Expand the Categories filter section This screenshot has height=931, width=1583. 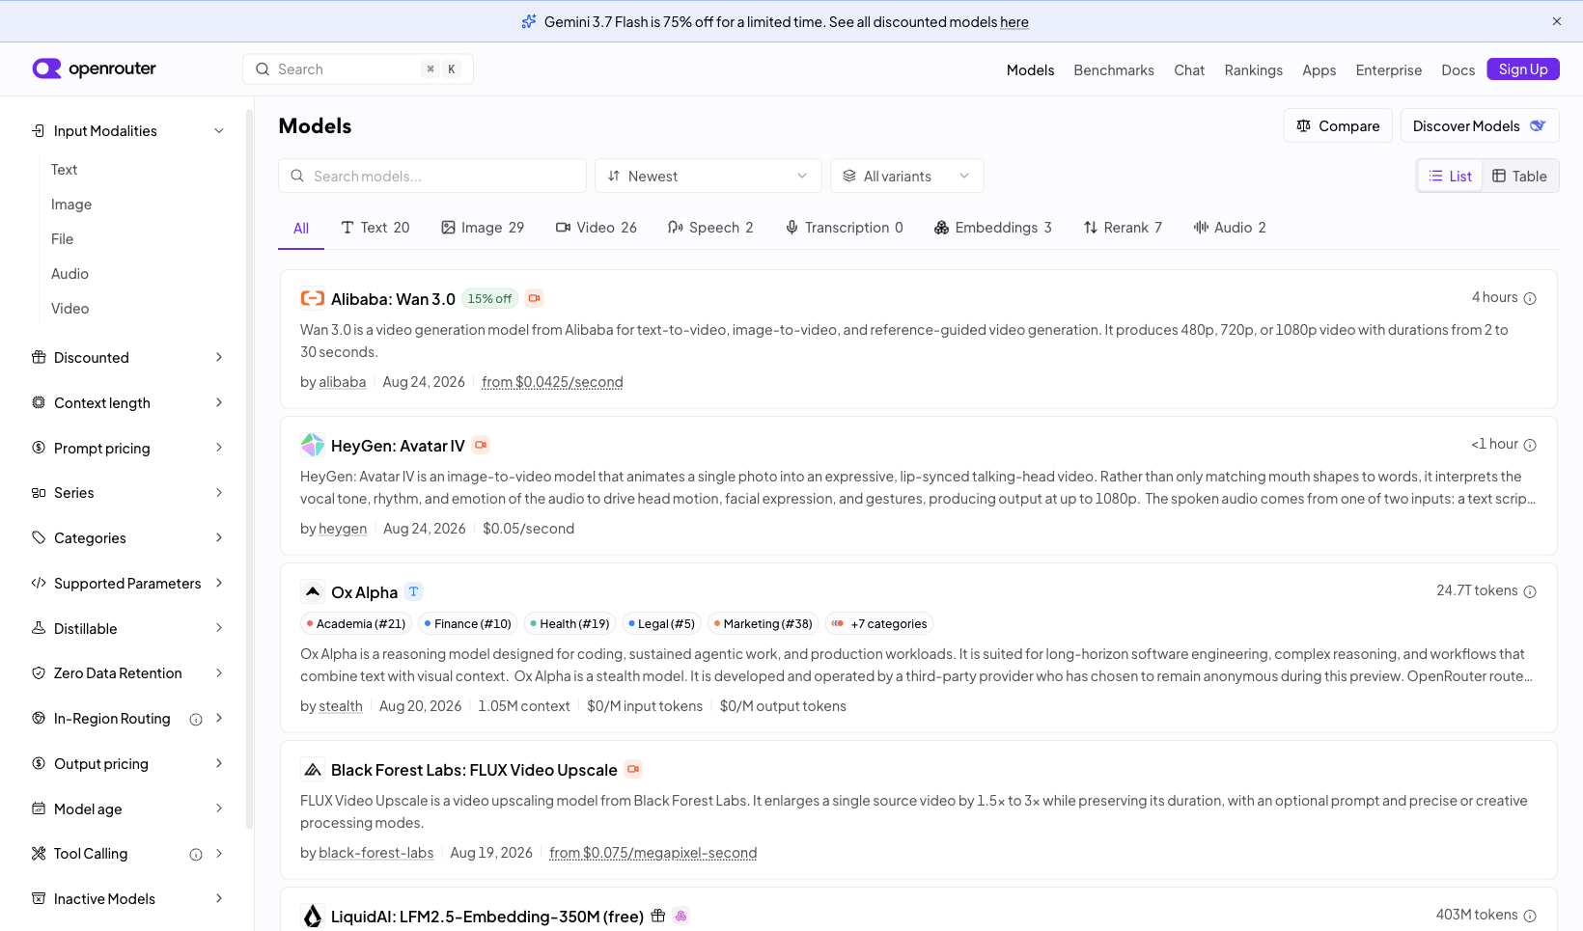(x=127, y=537)
